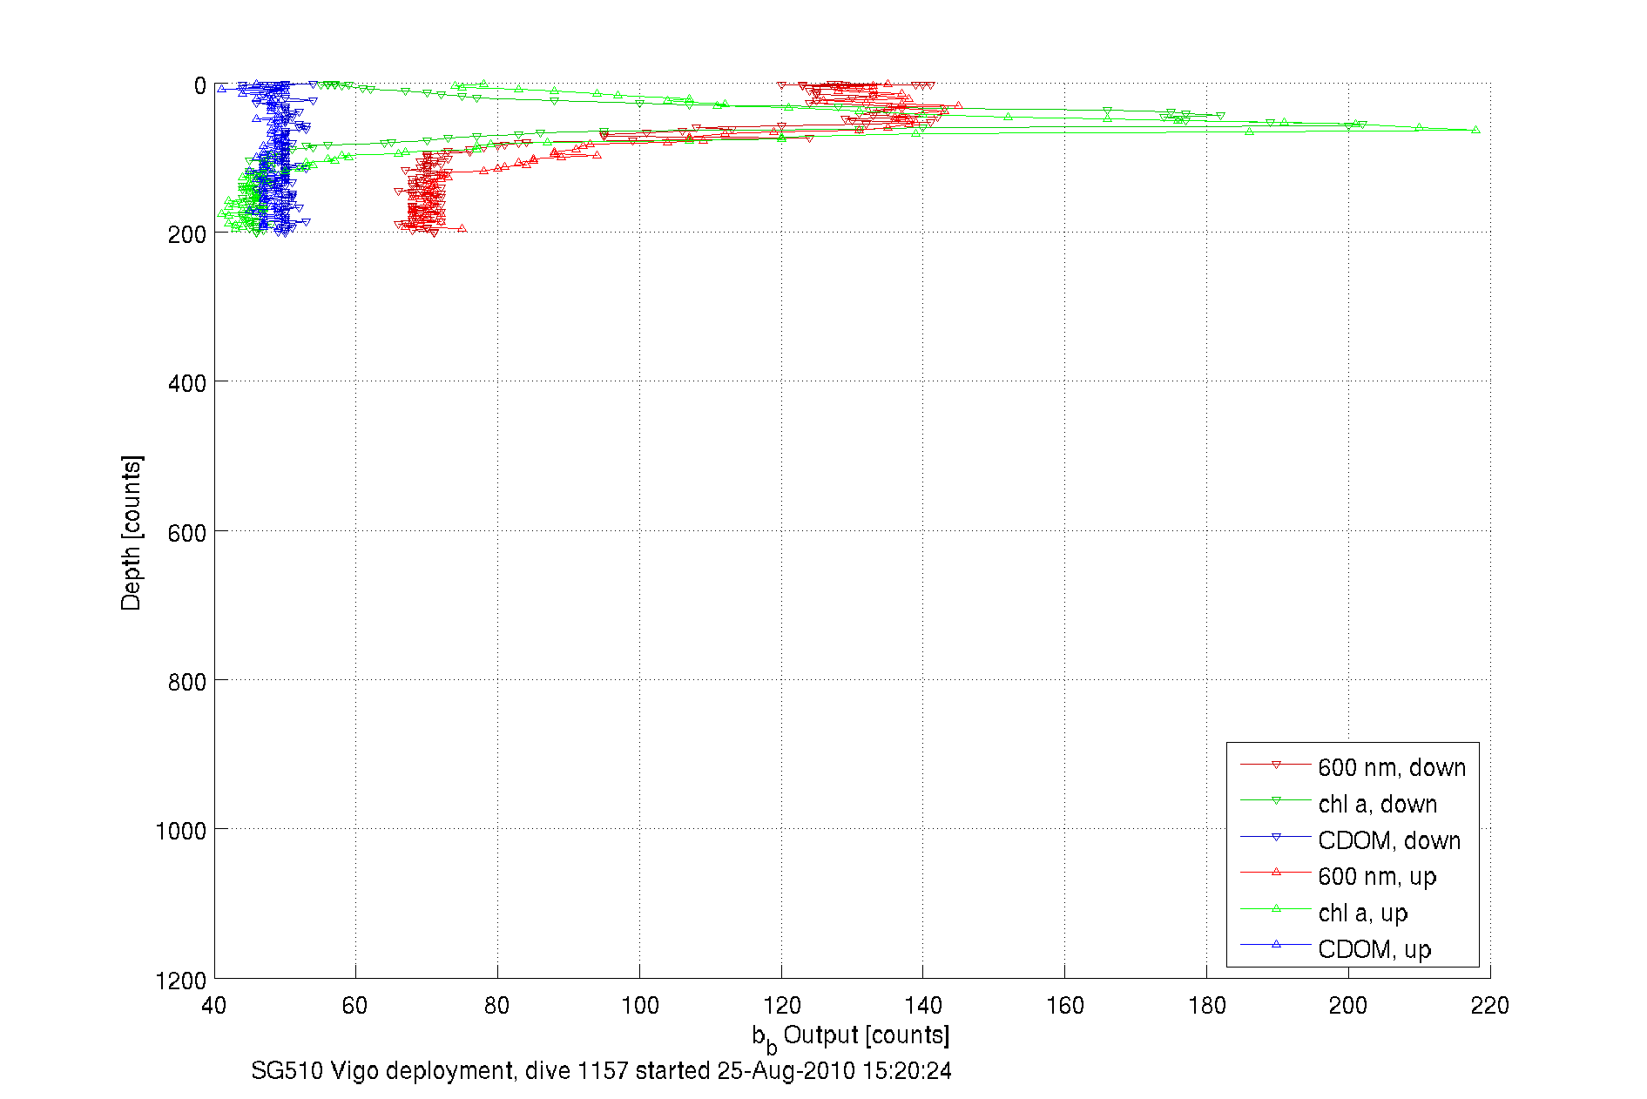Click the red down-triangle marker in legend

click(1276, 765)
